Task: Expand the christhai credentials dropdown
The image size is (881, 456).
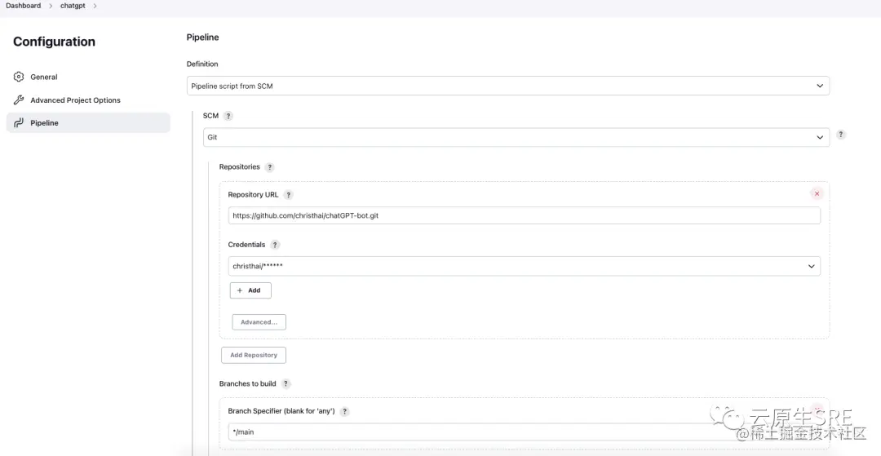Action: click(525, 266)
